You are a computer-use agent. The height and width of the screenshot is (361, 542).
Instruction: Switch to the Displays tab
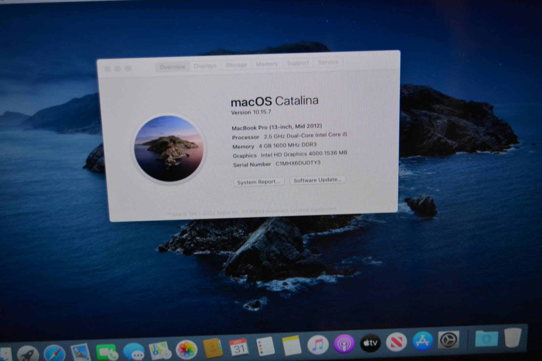(x=205, y=66)
